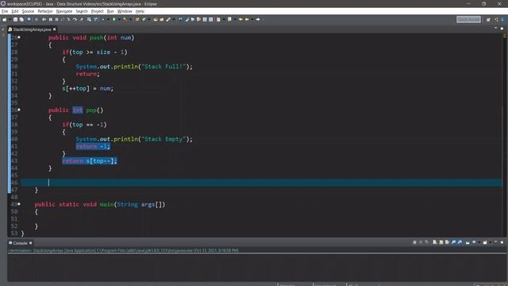Click the Display Selected Console icon
Screen dimensions: 508x286
tap(474, 242)
